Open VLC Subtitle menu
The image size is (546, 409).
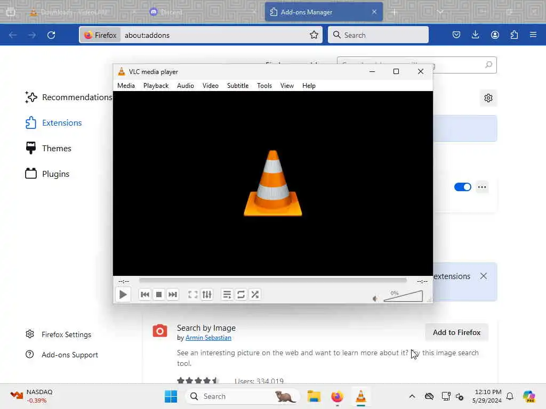pos(238,86)
